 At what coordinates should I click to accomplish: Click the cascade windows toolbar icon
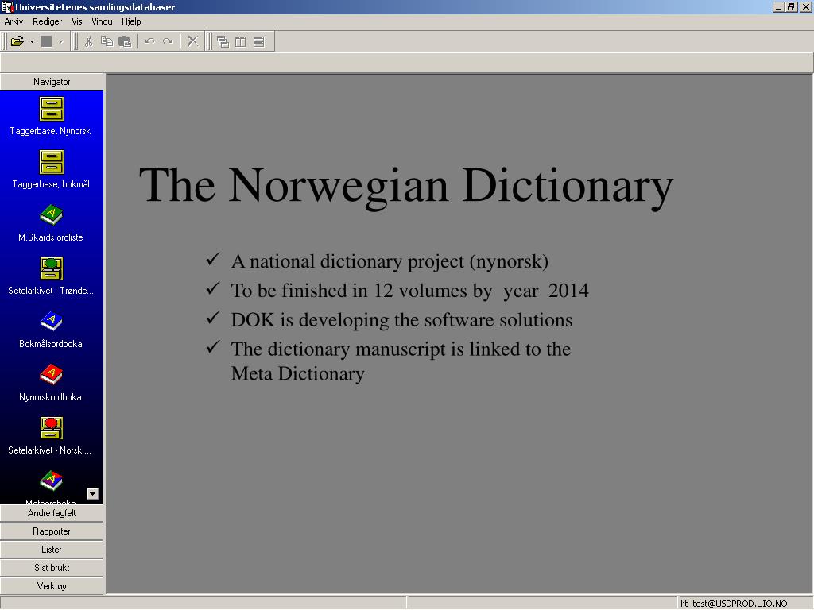tap(223, 42)
